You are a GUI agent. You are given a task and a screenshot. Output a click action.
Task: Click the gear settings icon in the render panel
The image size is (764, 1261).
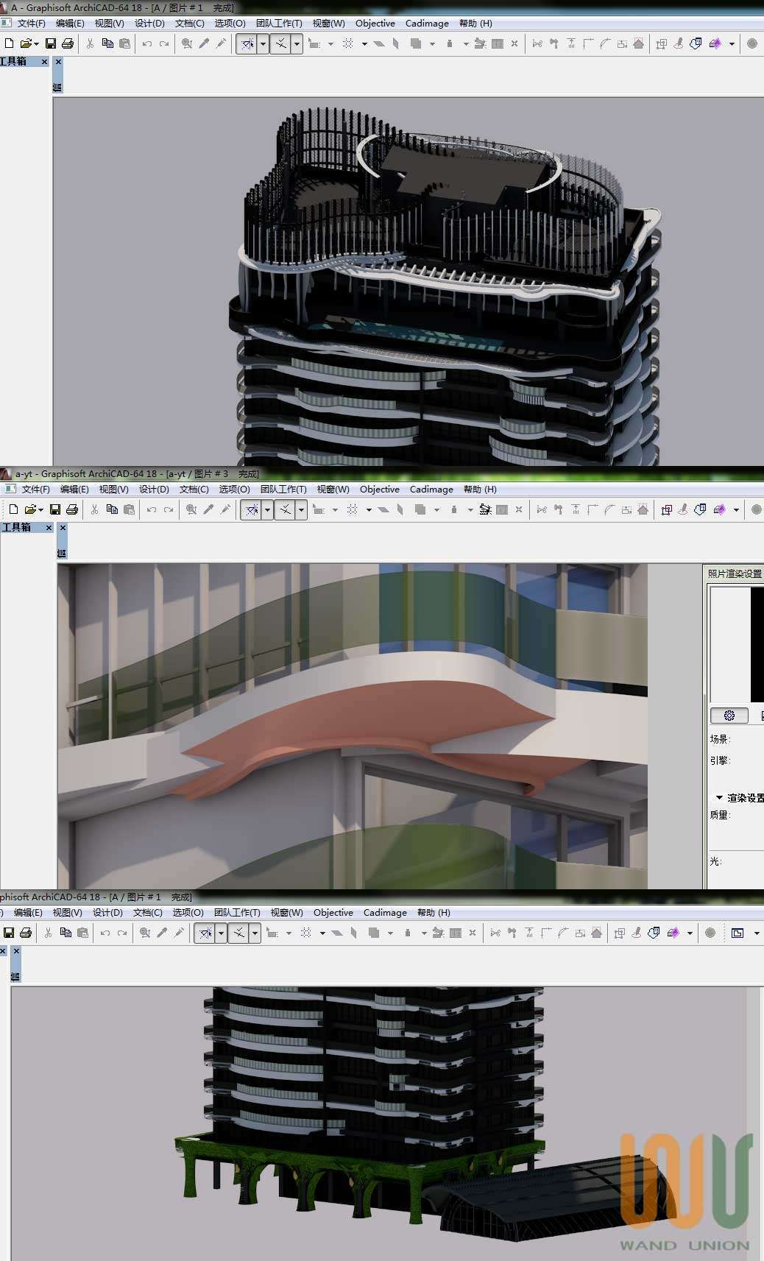729,716
